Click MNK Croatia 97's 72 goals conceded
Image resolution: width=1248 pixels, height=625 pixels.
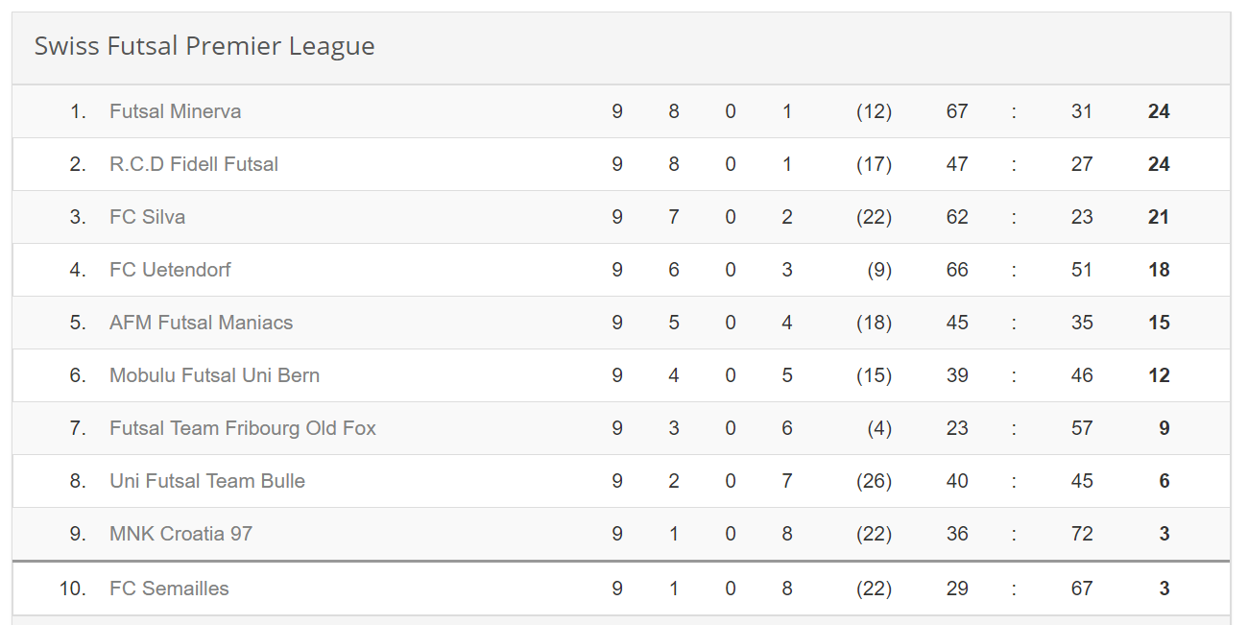(1082, 534)
